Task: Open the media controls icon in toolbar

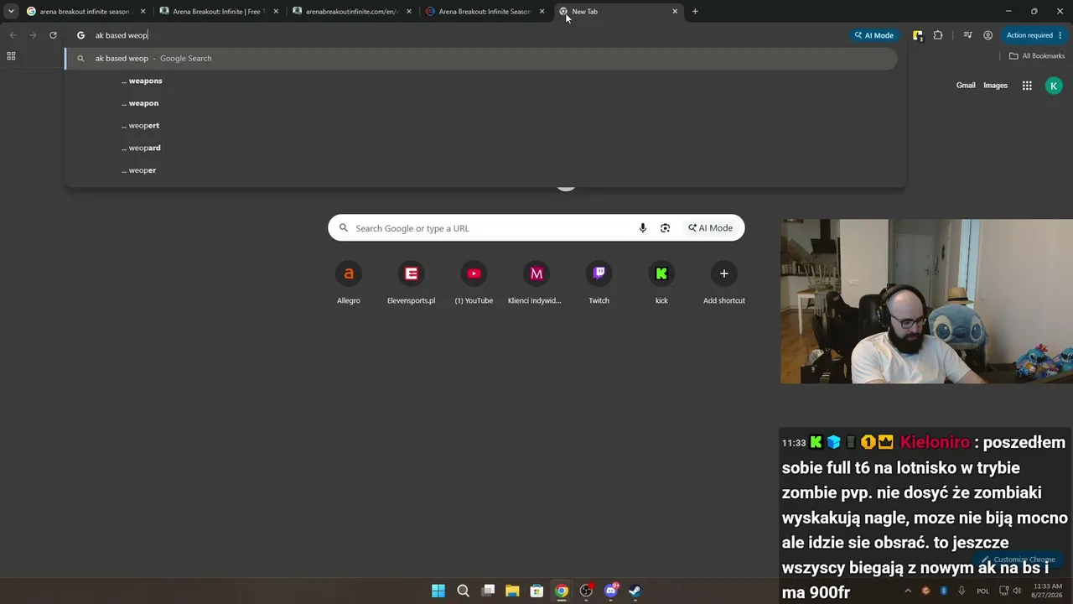Action: click(x=967, y=35)
